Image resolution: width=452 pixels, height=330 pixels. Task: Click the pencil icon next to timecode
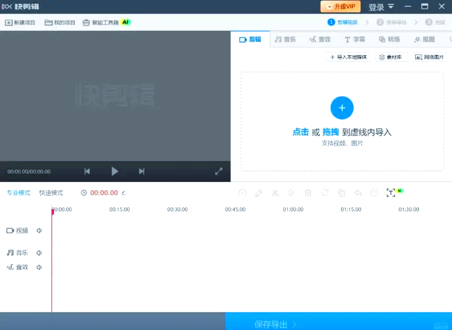[x=123, y=193]
